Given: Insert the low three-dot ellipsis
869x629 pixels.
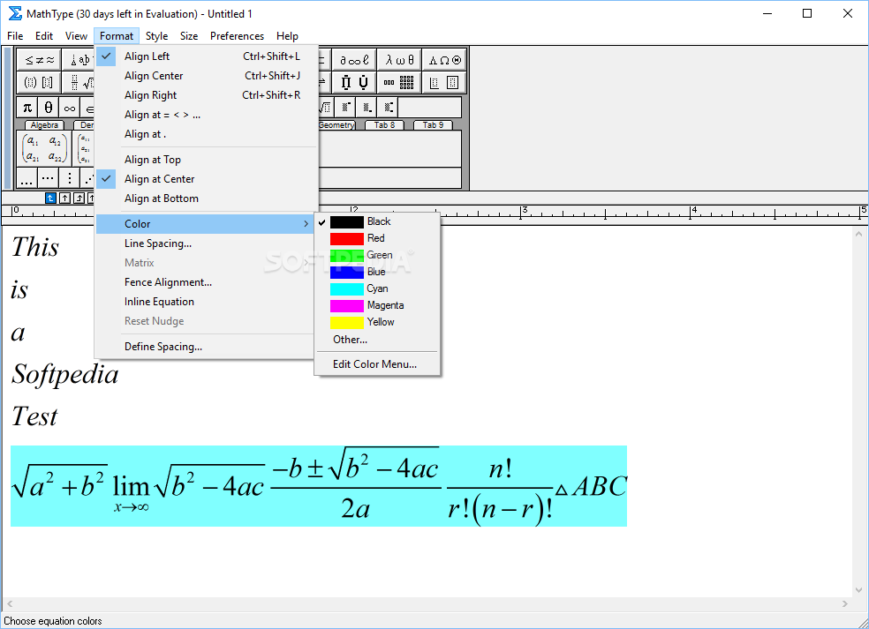Looking at the screenshot, I should click(x=26, y=178).
